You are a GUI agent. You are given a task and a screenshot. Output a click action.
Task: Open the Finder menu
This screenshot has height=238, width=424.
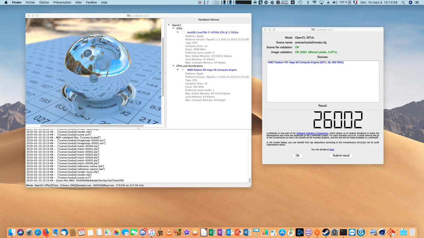click(x=17, y=2)
